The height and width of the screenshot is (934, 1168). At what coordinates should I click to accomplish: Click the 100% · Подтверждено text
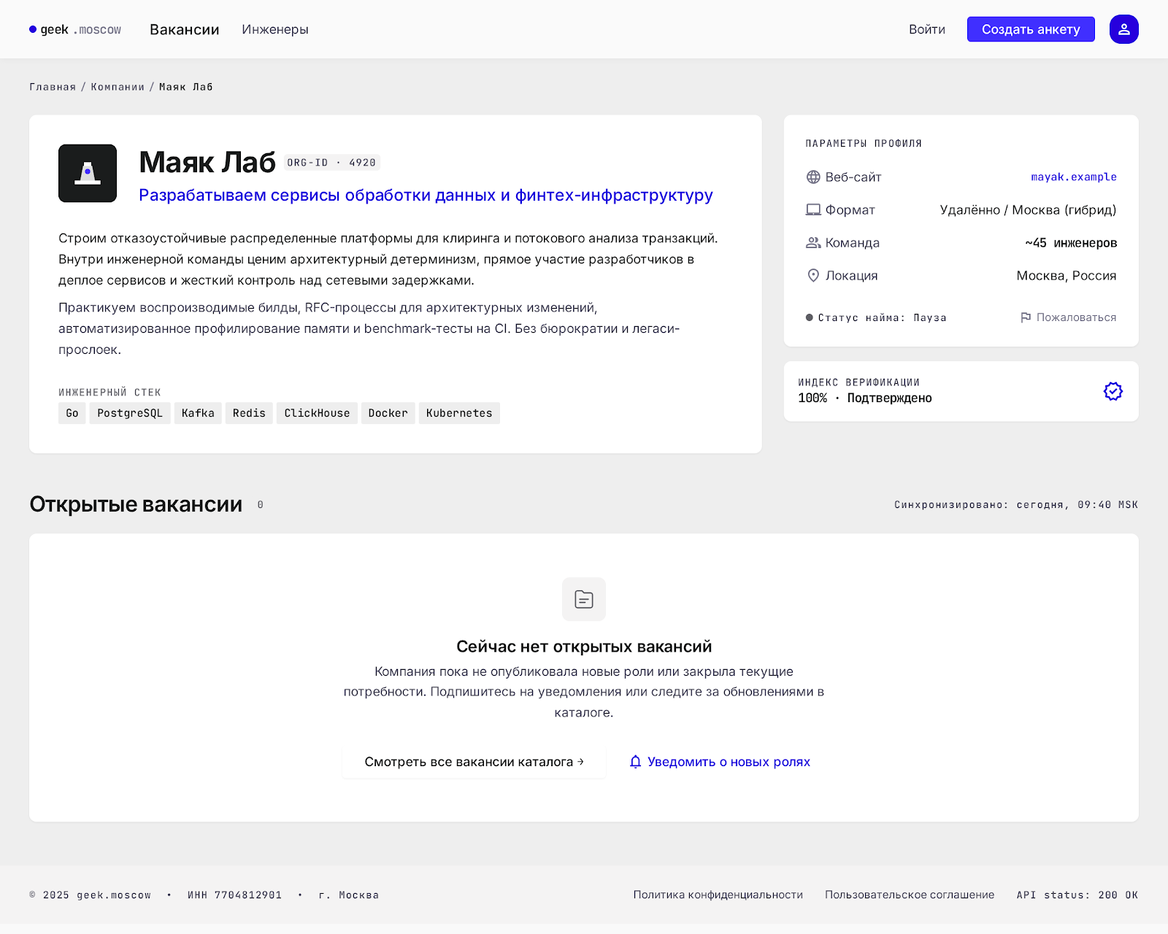[x=865, y=398]
